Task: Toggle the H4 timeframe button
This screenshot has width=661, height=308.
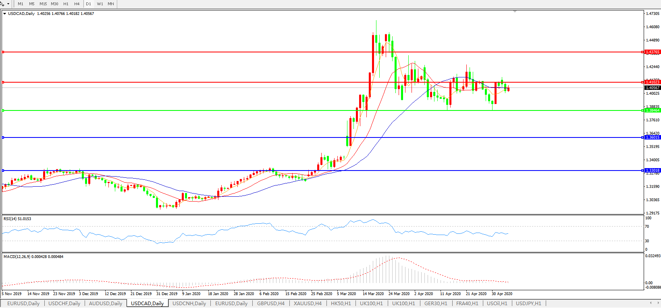Action: pos(77,4)
